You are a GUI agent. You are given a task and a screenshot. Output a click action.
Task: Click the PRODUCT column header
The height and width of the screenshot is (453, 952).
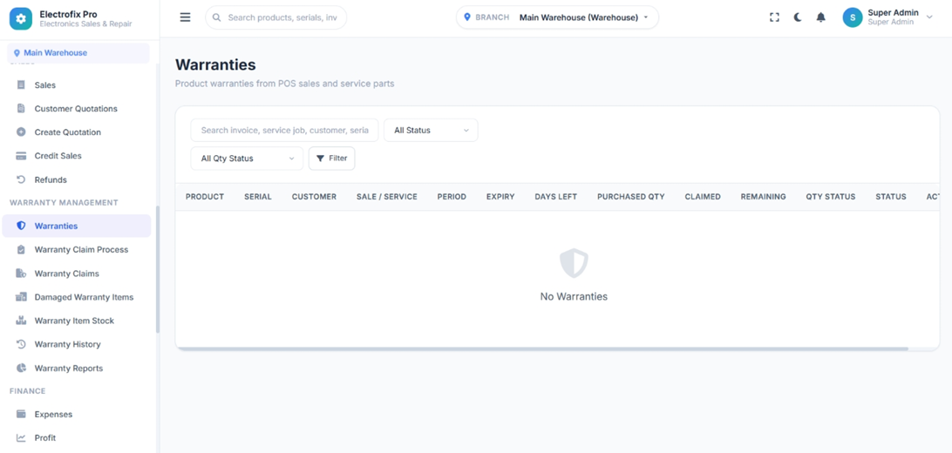pyautogui.click(x=205, y=197)
